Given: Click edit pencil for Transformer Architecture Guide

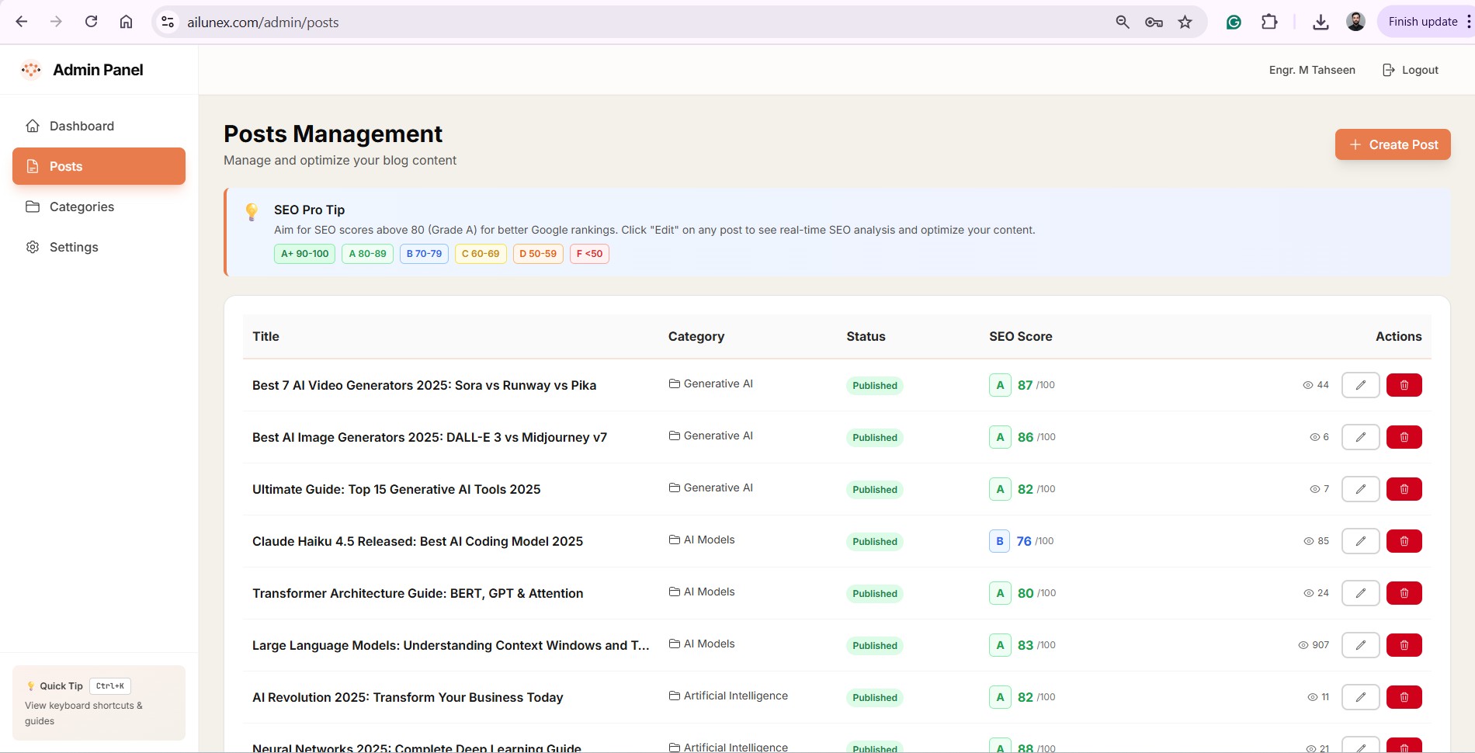Looking at the screenshot, I should 1360,593.
